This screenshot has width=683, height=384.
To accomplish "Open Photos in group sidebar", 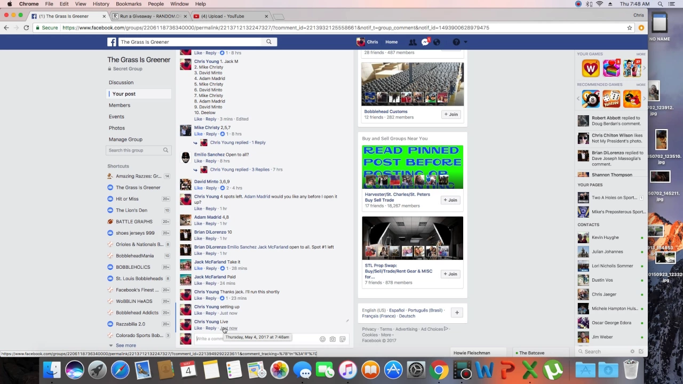I will (117, 128).
